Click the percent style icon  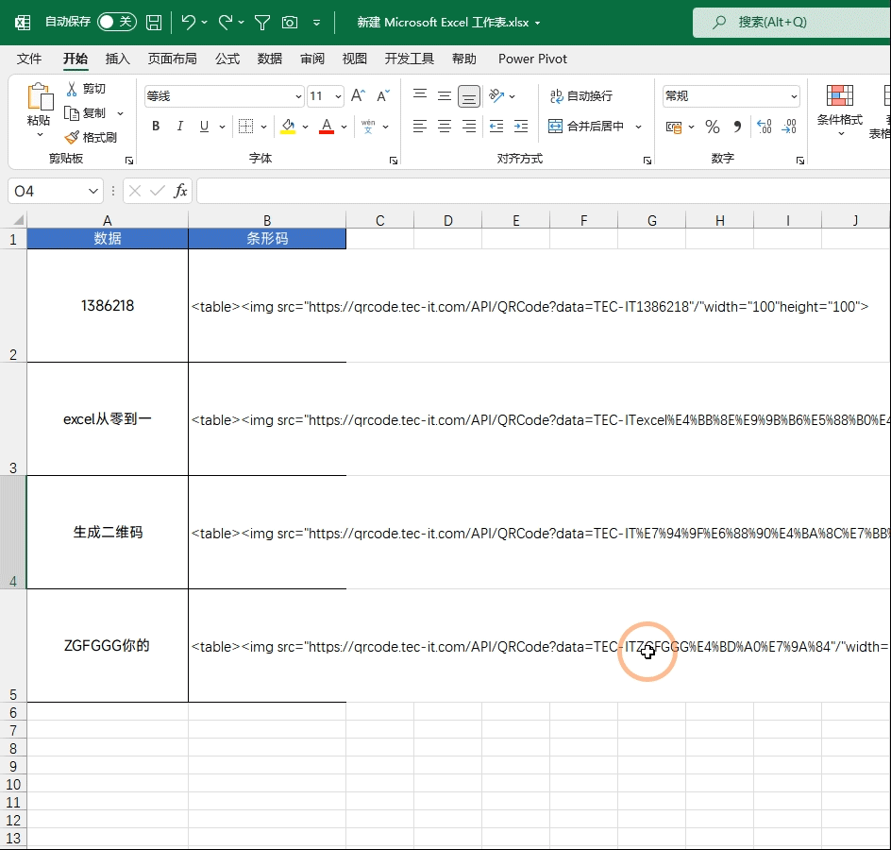click(713, 127)
